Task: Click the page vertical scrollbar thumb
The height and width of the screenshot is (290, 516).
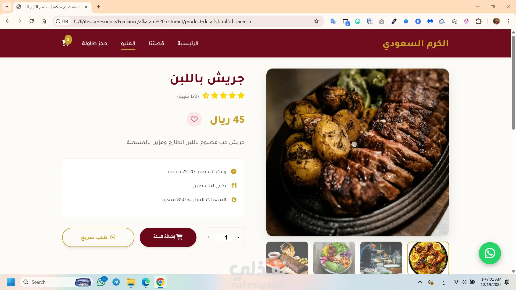Action: point(513,82)
